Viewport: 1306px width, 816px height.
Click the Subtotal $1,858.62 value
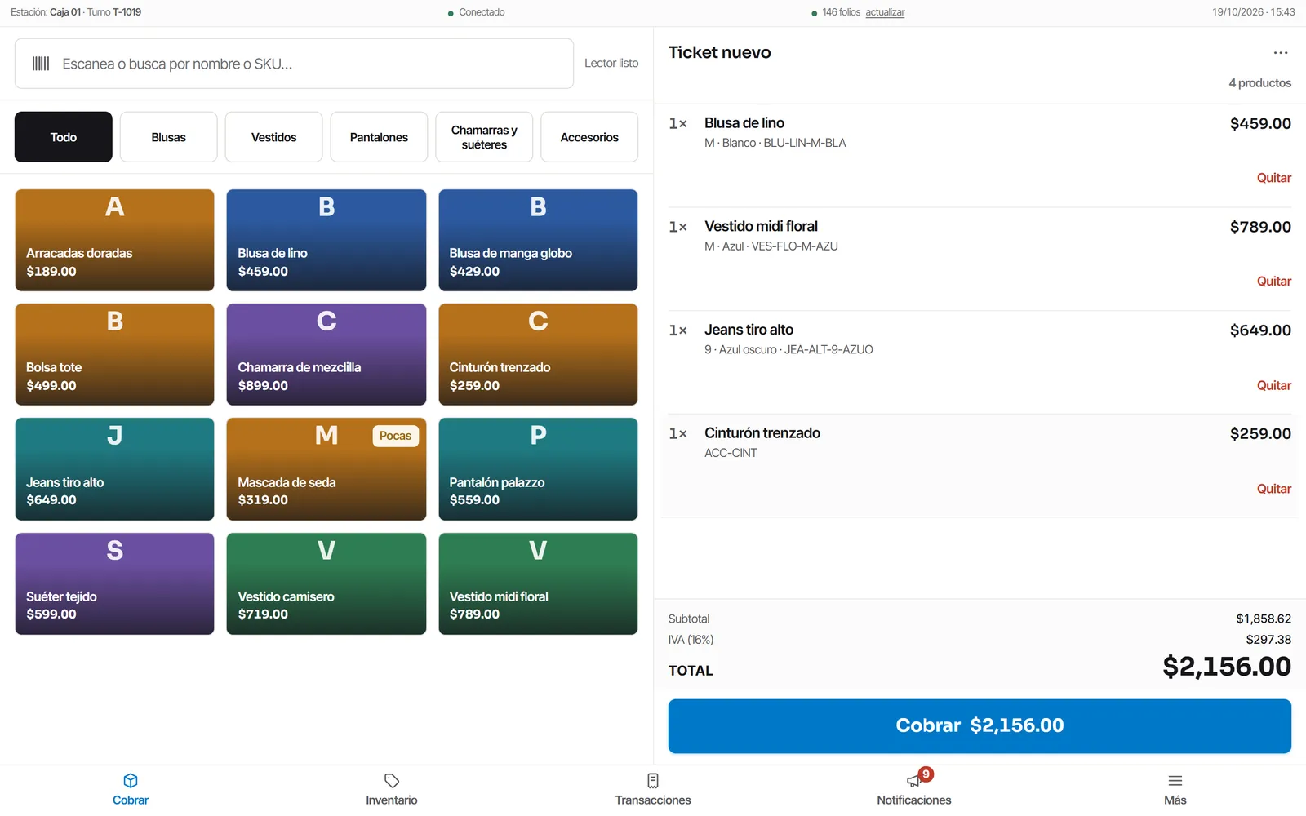click(1264, 619)
